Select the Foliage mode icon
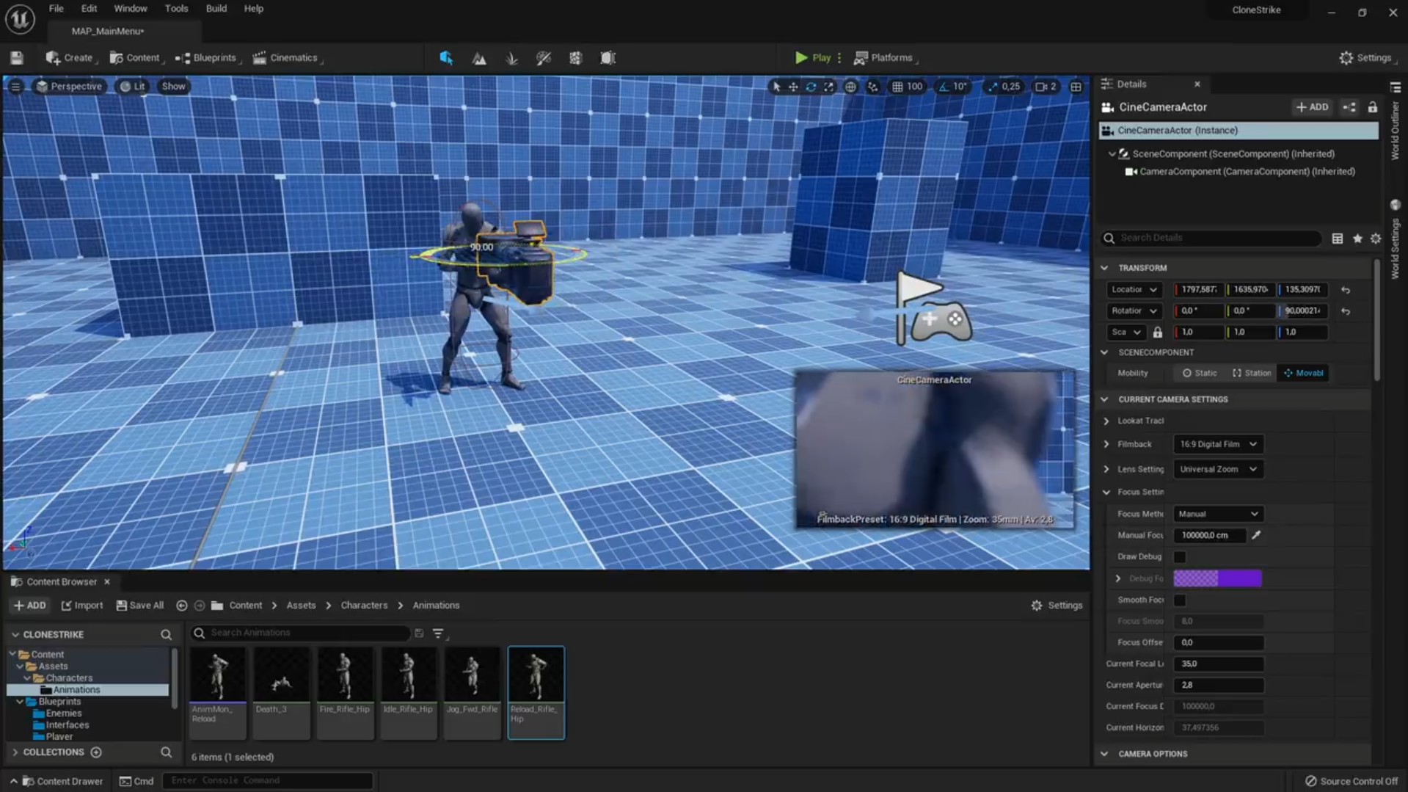The width and height of the screenshot is (1408, 792). click(511, 58)
